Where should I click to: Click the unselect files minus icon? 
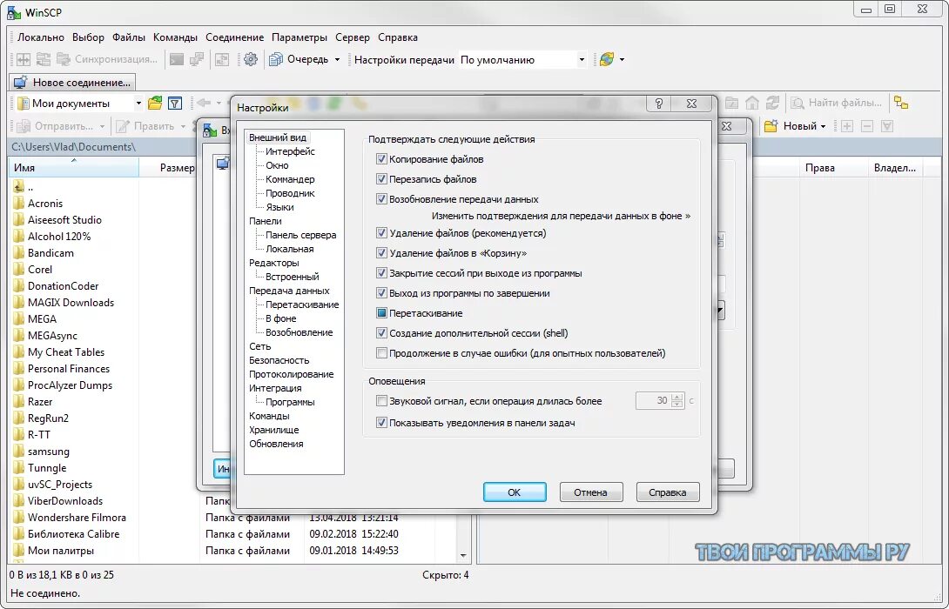pos(866,126)
